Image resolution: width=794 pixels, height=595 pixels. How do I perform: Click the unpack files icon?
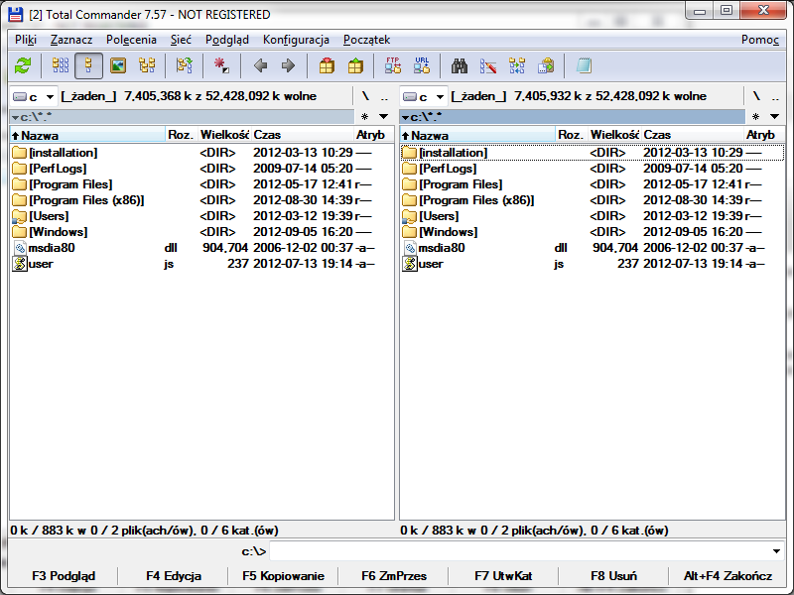pyautogui.click(x=355, y=65)
